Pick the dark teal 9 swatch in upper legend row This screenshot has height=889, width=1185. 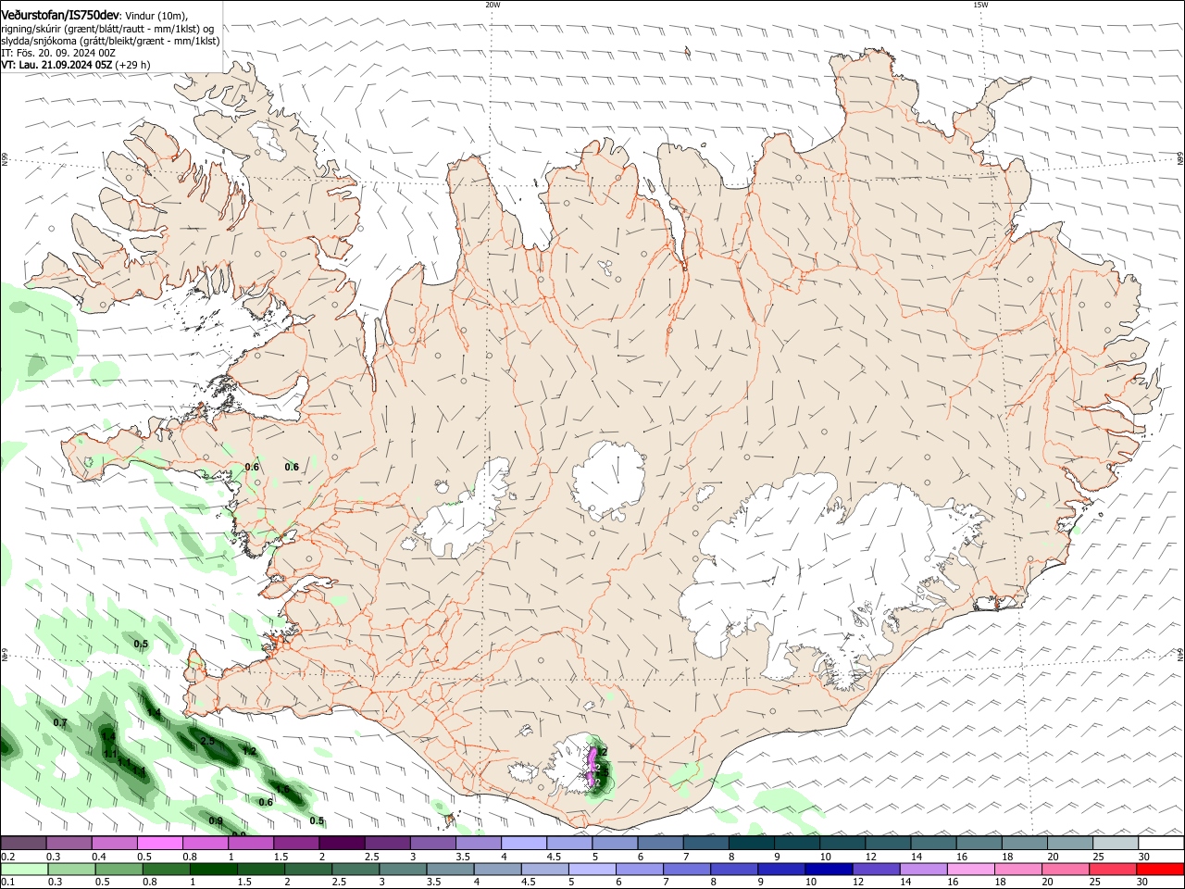tap(797, 844)
